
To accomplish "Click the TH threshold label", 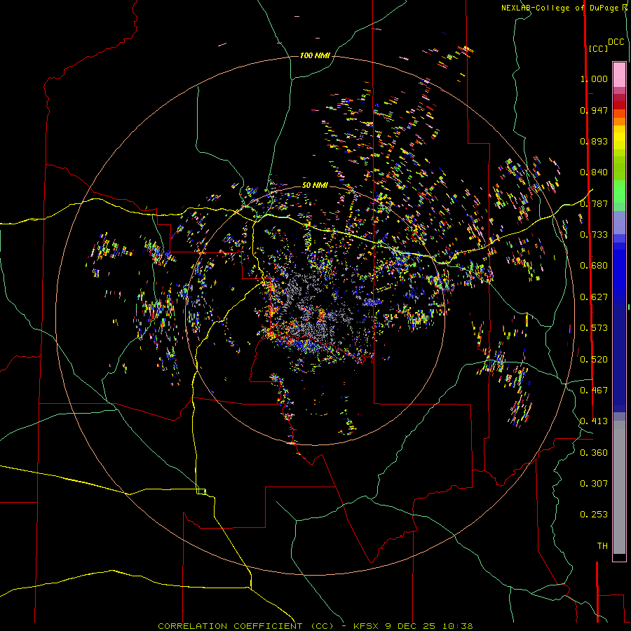I will [x=602, y=546].
